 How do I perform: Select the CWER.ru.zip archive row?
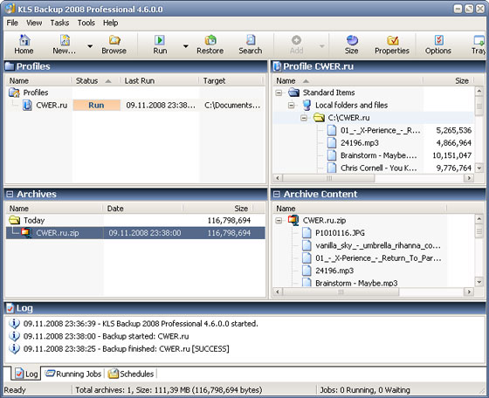(x=135, y=233)
